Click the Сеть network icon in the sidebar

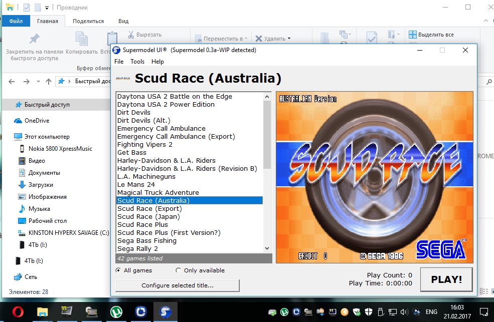18,277
